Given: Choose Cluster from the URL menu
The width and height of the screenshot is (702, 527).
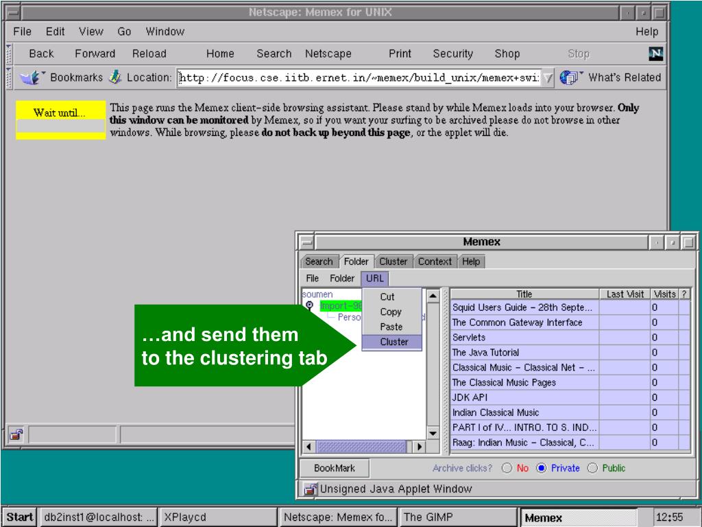Looking at the screenshot, I should pos(391,342).
